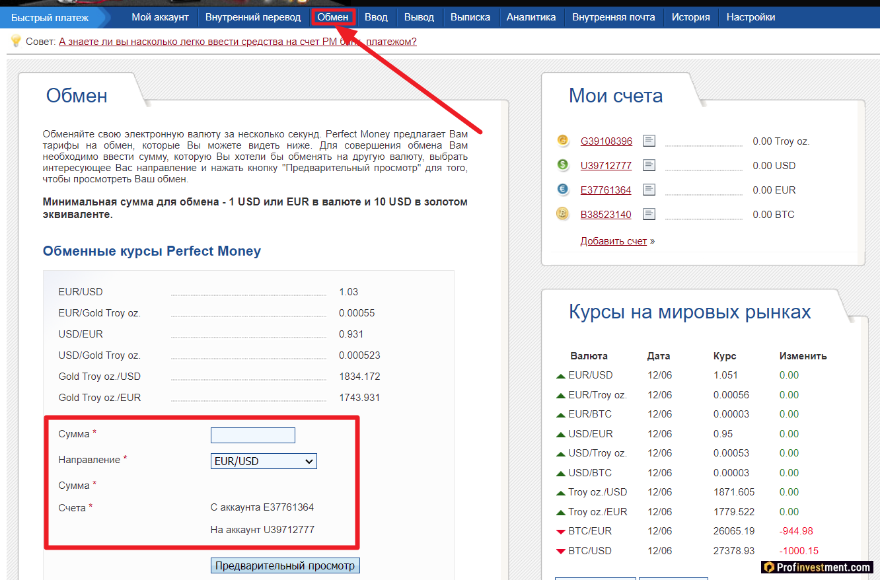The width and height of the screenshot is (880, 580).
Task: Click the Изменить column header
Action: coord(803,356)
